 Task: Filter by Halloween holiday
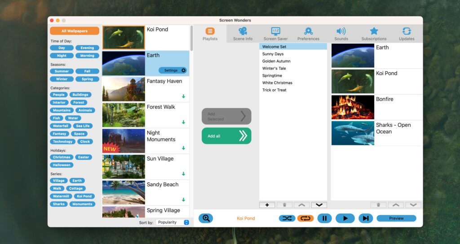pos(62,165)
